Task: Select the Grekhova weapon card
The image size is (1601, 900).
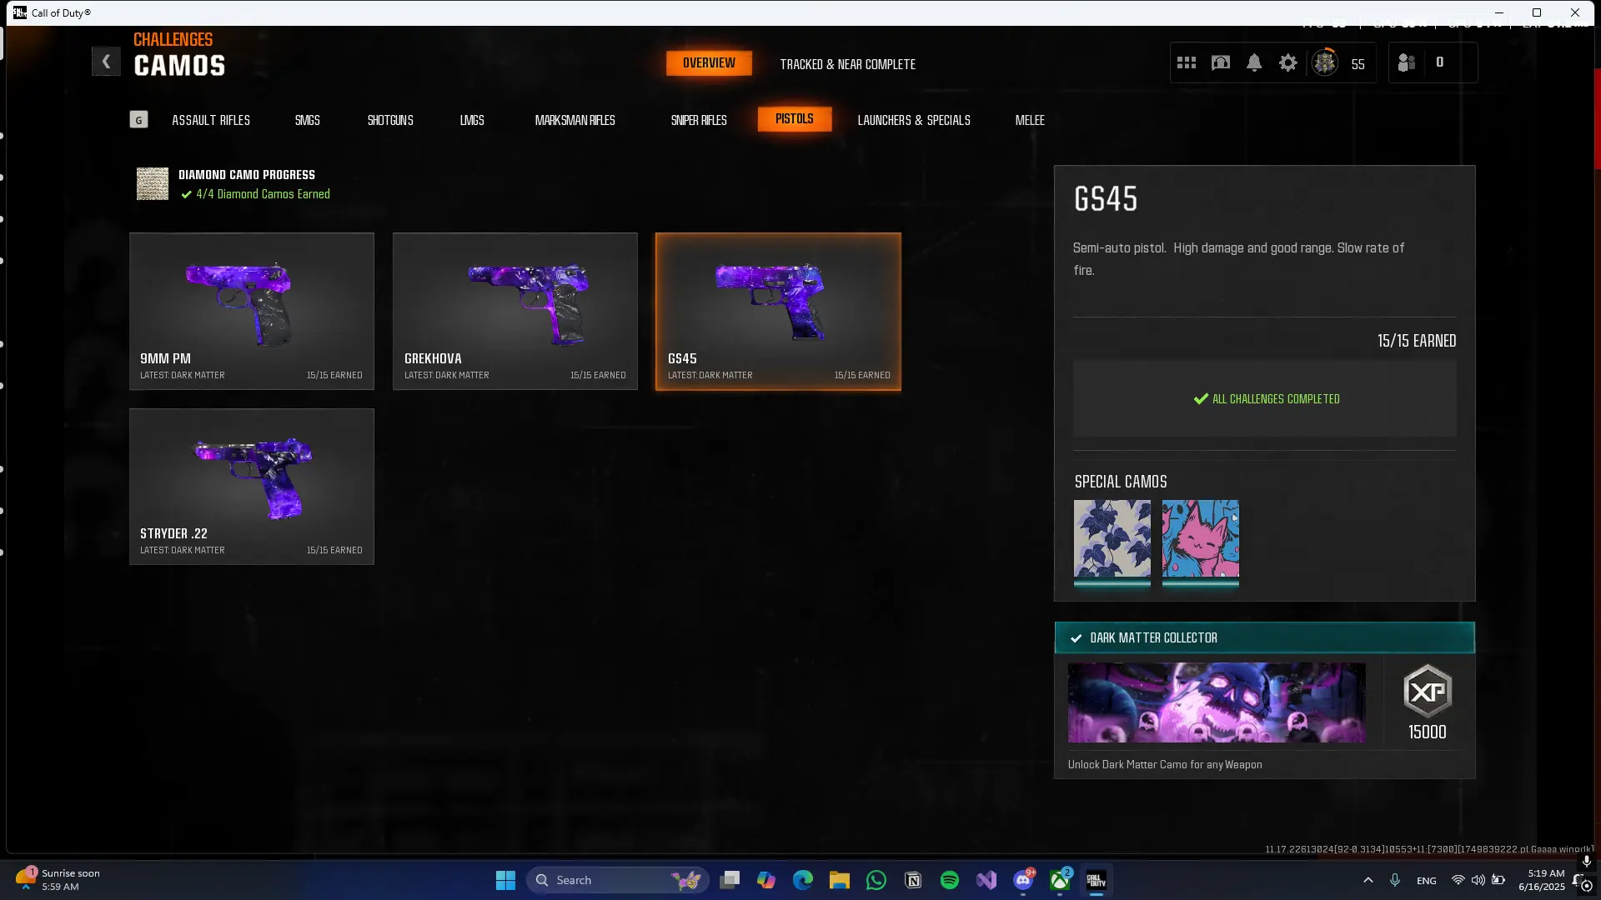Action: click(515, 311)
